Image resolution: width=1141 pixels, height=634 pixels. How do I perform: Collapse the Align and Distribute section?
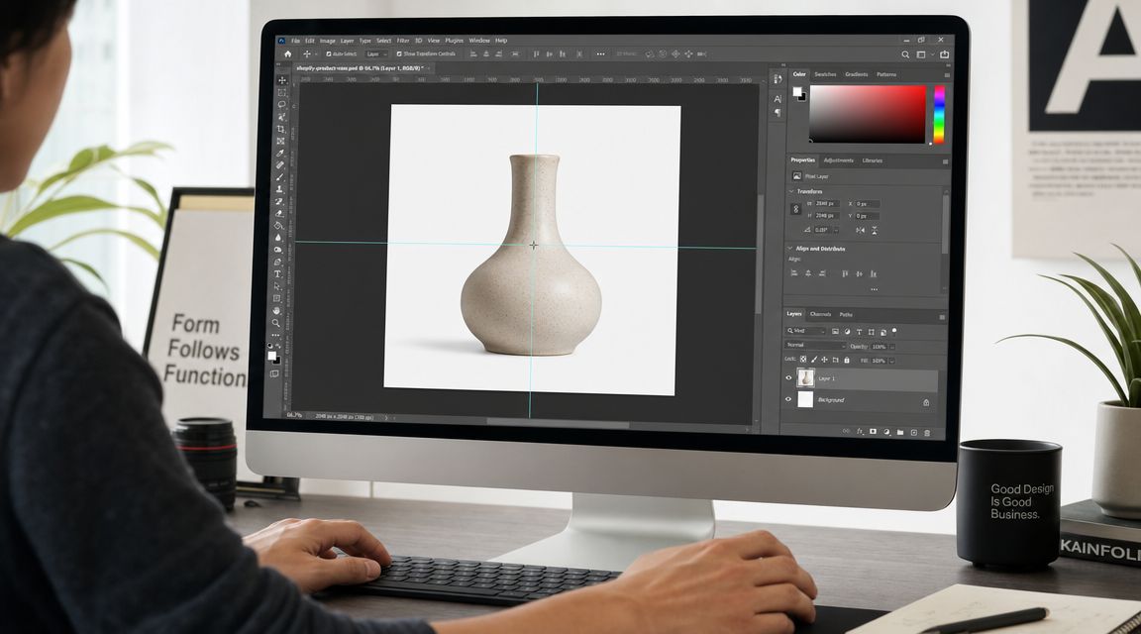tap(790, 249)
